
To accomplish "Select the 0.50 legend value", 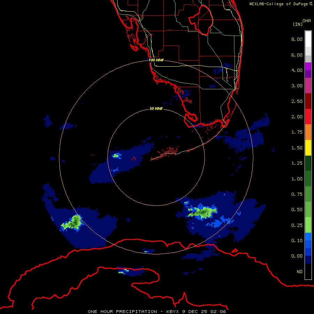I will point(297,210).
